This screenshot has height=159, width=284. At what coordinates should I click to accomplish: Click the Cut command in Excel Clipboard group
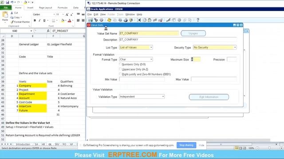point(14,13)
